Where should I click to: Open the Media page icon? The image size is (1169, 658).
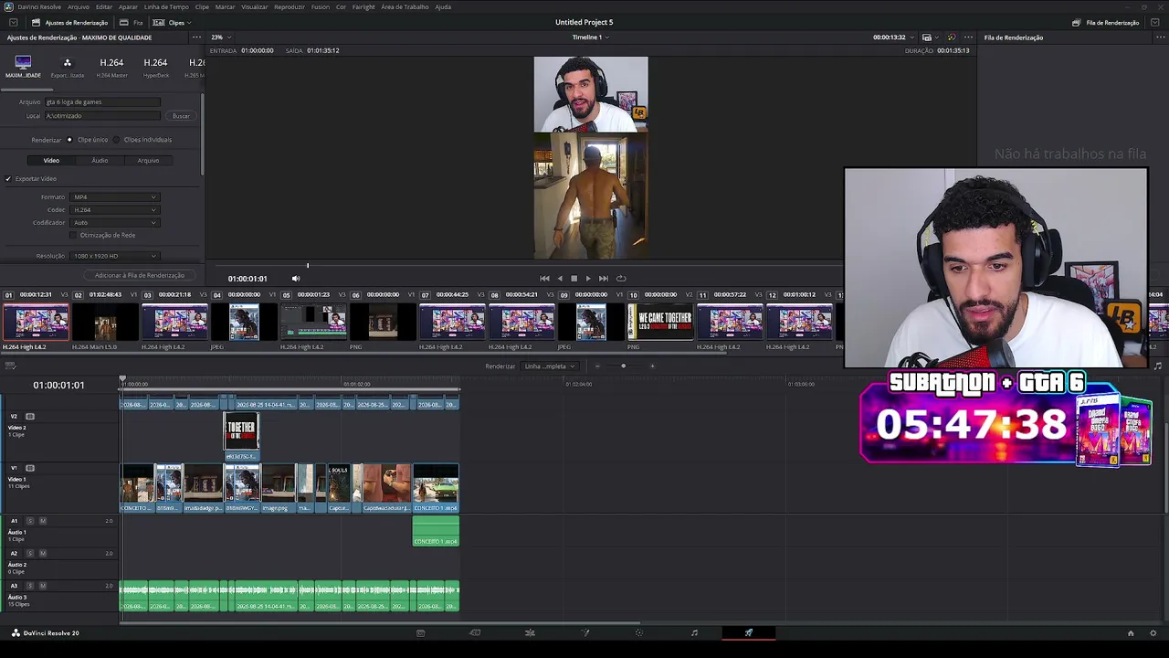pyautogui.click(x=420, y=632)
